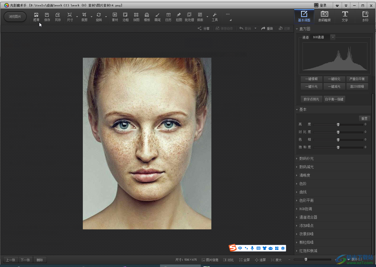Click the 浏览图片 browse button
Screen dimensions: 376x267
15,17
